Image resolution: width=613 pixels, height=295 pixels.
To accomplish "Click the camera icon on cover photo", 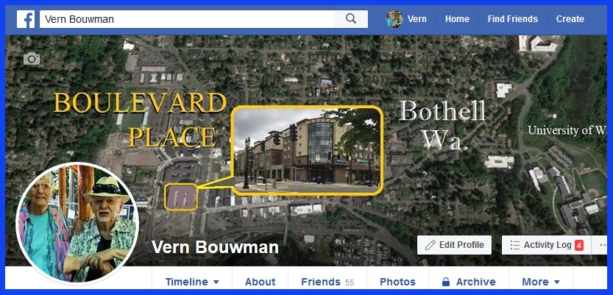I will click(x=32, y=59).
